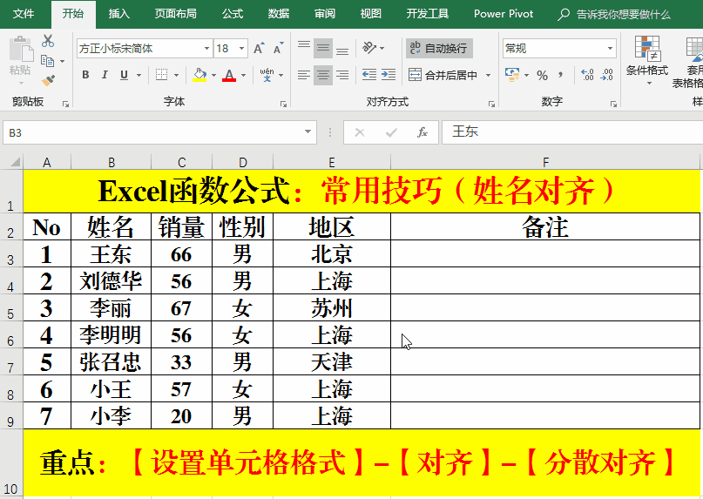Click Merge and Center (合并后居中)
Viewport: 703px width, 499px height.
tap(443, 75)
